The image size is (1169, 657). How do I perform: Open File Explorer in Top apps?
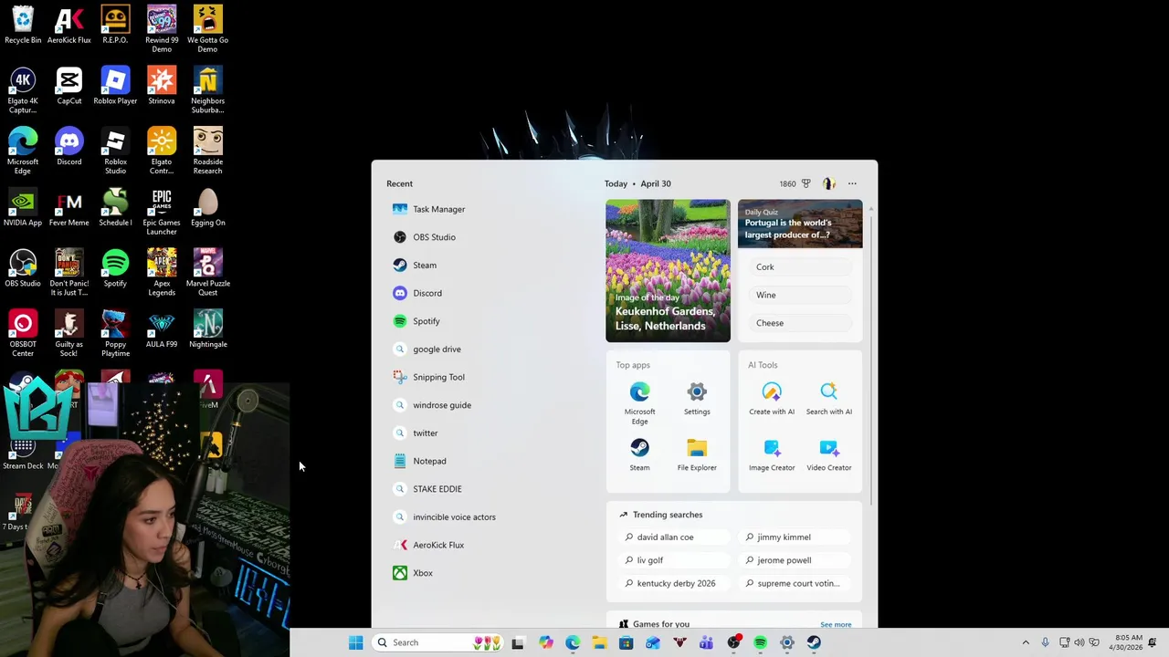(697, 454)
